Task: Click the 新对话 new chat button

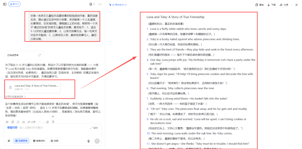Action: pos(14,4)
